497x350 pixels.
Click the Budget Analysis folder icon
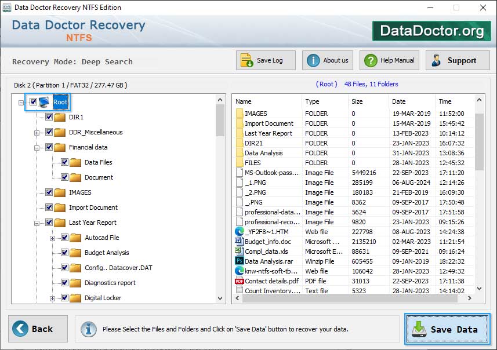75,253
